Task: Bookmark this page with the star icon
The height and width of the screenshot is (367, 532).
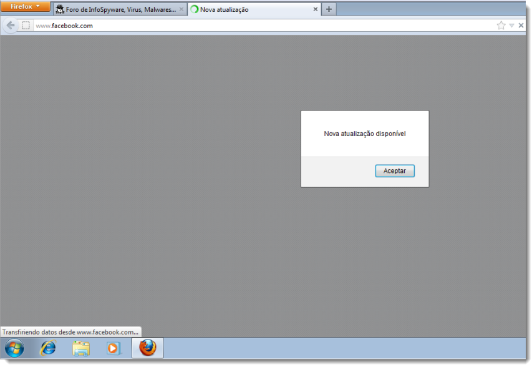Action: [501, 26]
